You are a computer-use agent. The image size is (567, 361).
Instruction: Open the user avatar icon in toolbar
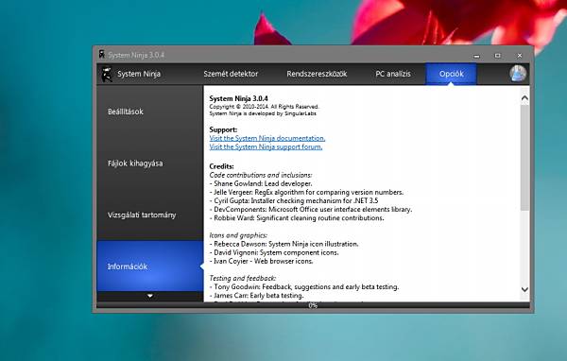pos(518,74)
